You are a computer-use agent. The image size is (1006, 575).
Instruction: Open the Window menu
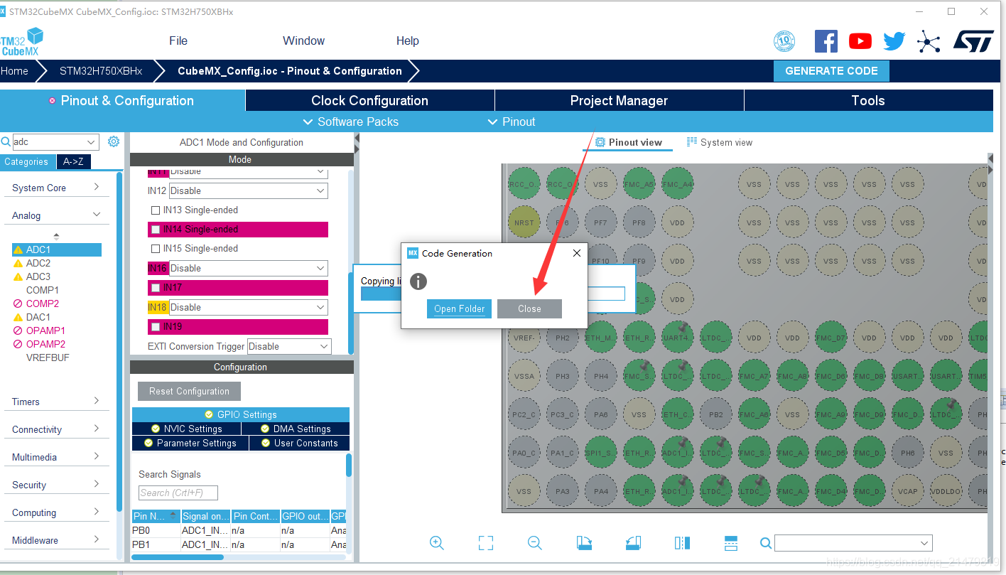tap(303, 41)
